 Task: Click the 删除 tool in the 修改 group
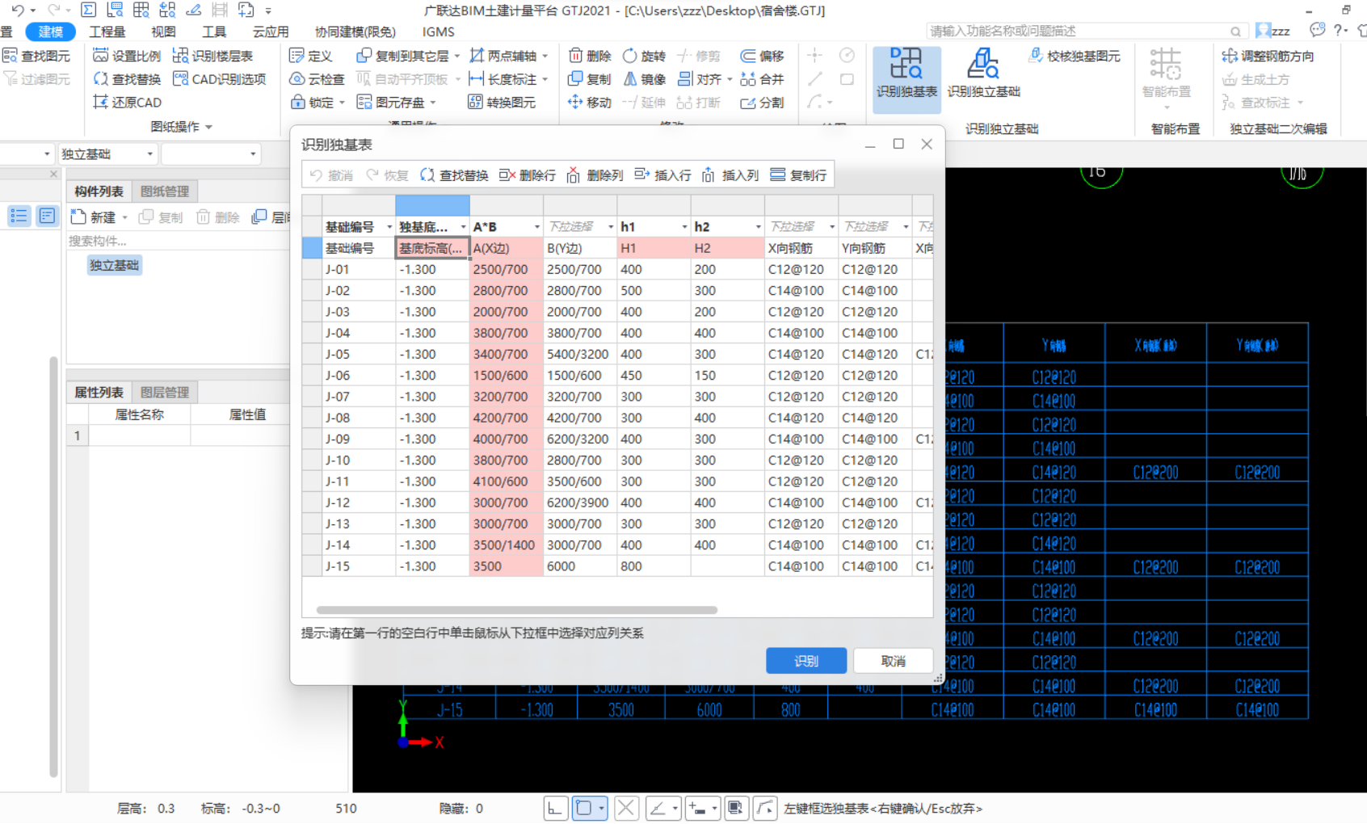[590, 56]
